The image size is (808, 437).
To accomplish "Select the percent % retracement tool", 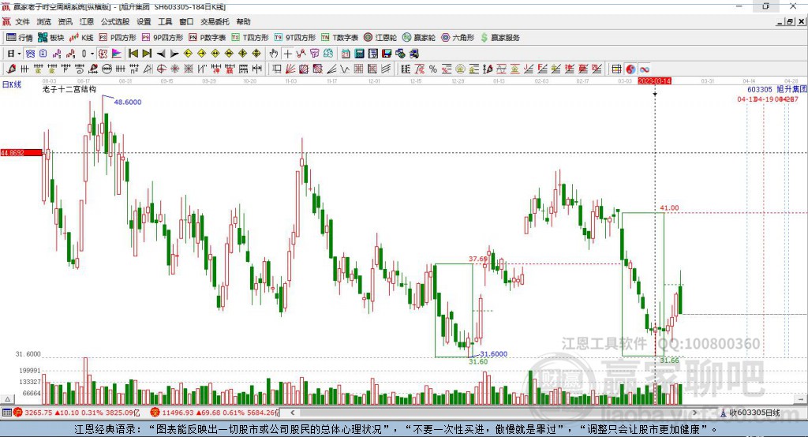I will (433, 69).
